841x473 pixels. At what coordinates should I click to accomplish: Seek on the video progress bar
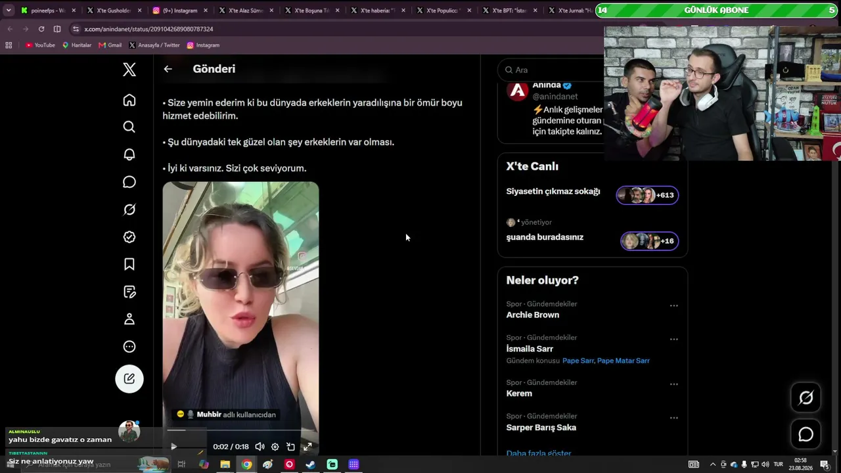click(240, 430)
